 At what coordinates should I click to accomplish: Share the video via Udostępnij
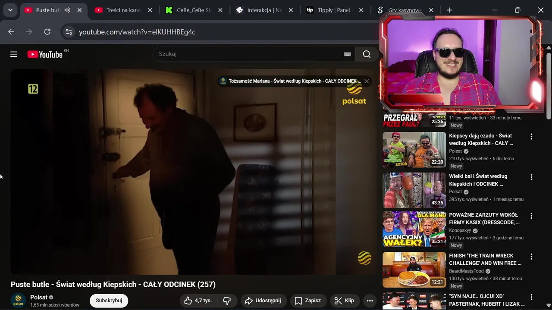pos(263,301)
